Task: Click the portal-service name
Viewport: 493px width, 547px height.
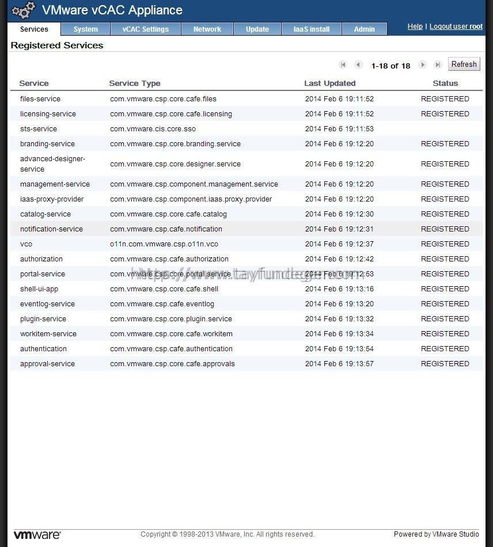Action: click(x=43, y=274)
